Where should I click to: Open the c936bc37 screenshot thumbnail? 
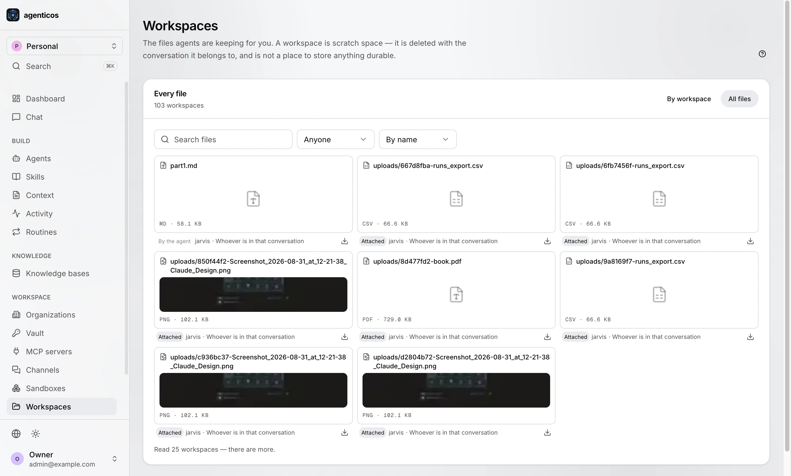coord(253,390)
